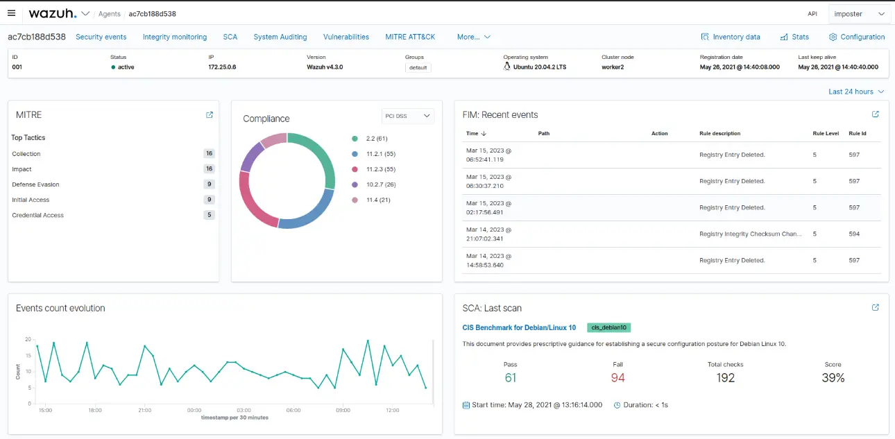Toggle the 10.2.7 legend item
The width and height of the screenshot is (895, 439).
[380, 184]
